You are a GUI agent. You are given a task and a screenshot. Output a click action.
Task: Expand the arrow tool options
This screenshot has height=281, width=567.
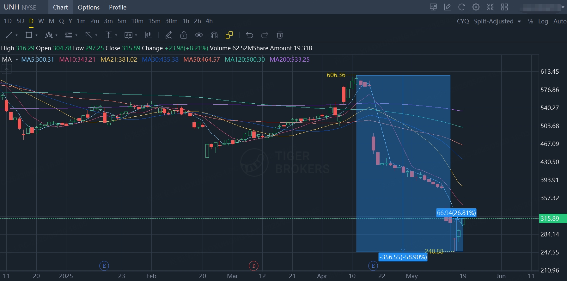(x=96, y=35)
